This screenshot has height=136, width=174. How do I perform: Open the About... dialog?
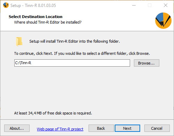pyautogui.click(x=17, y=128)
